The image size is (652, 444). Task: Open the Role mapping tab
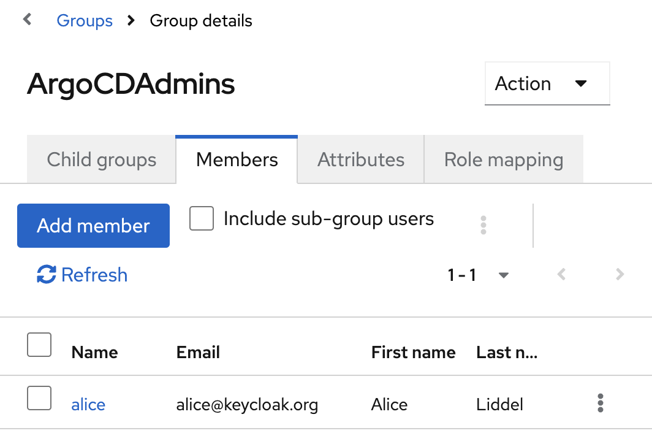click(504, 159)
